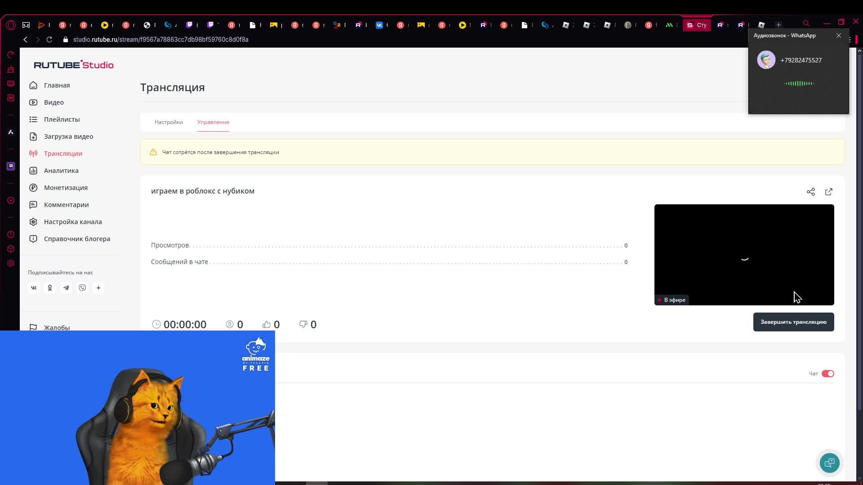
Task: Click the thumbs-up likes icon
Action: [x=267, y=324]
